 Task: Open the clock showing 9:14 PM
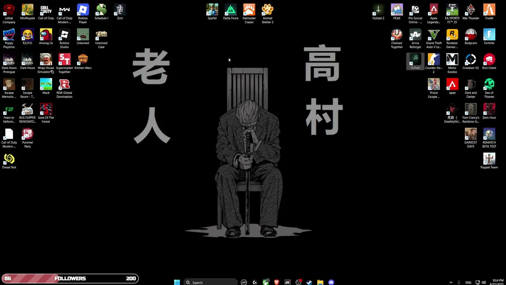pos(498,282)
